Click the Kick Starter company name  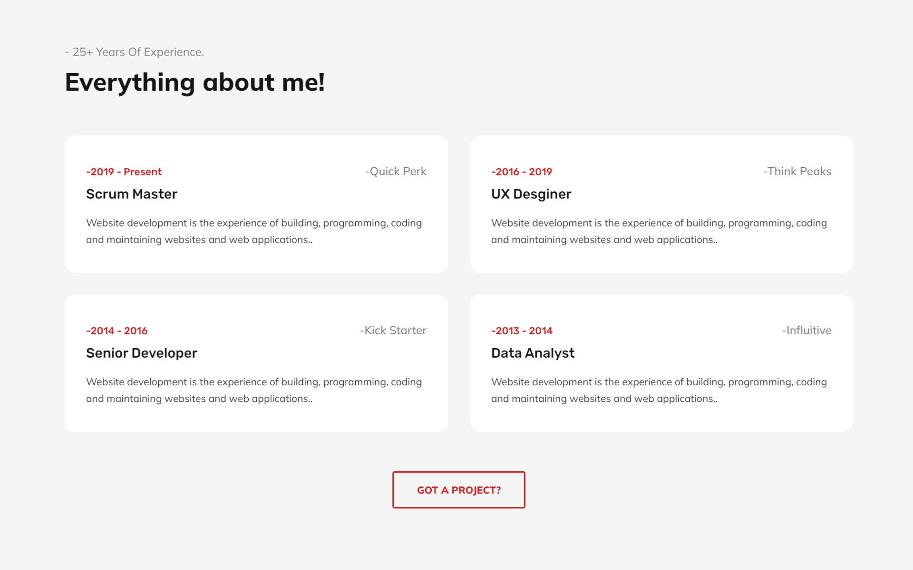[x=393, y=331]
